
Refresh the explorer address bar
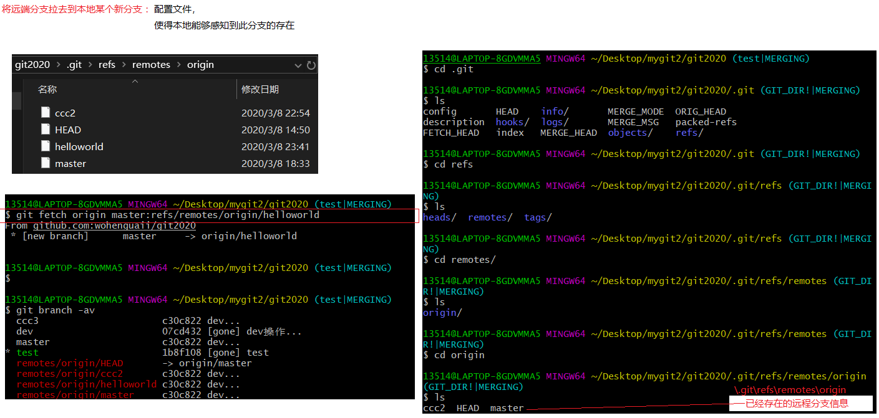(x=311, y=65)
